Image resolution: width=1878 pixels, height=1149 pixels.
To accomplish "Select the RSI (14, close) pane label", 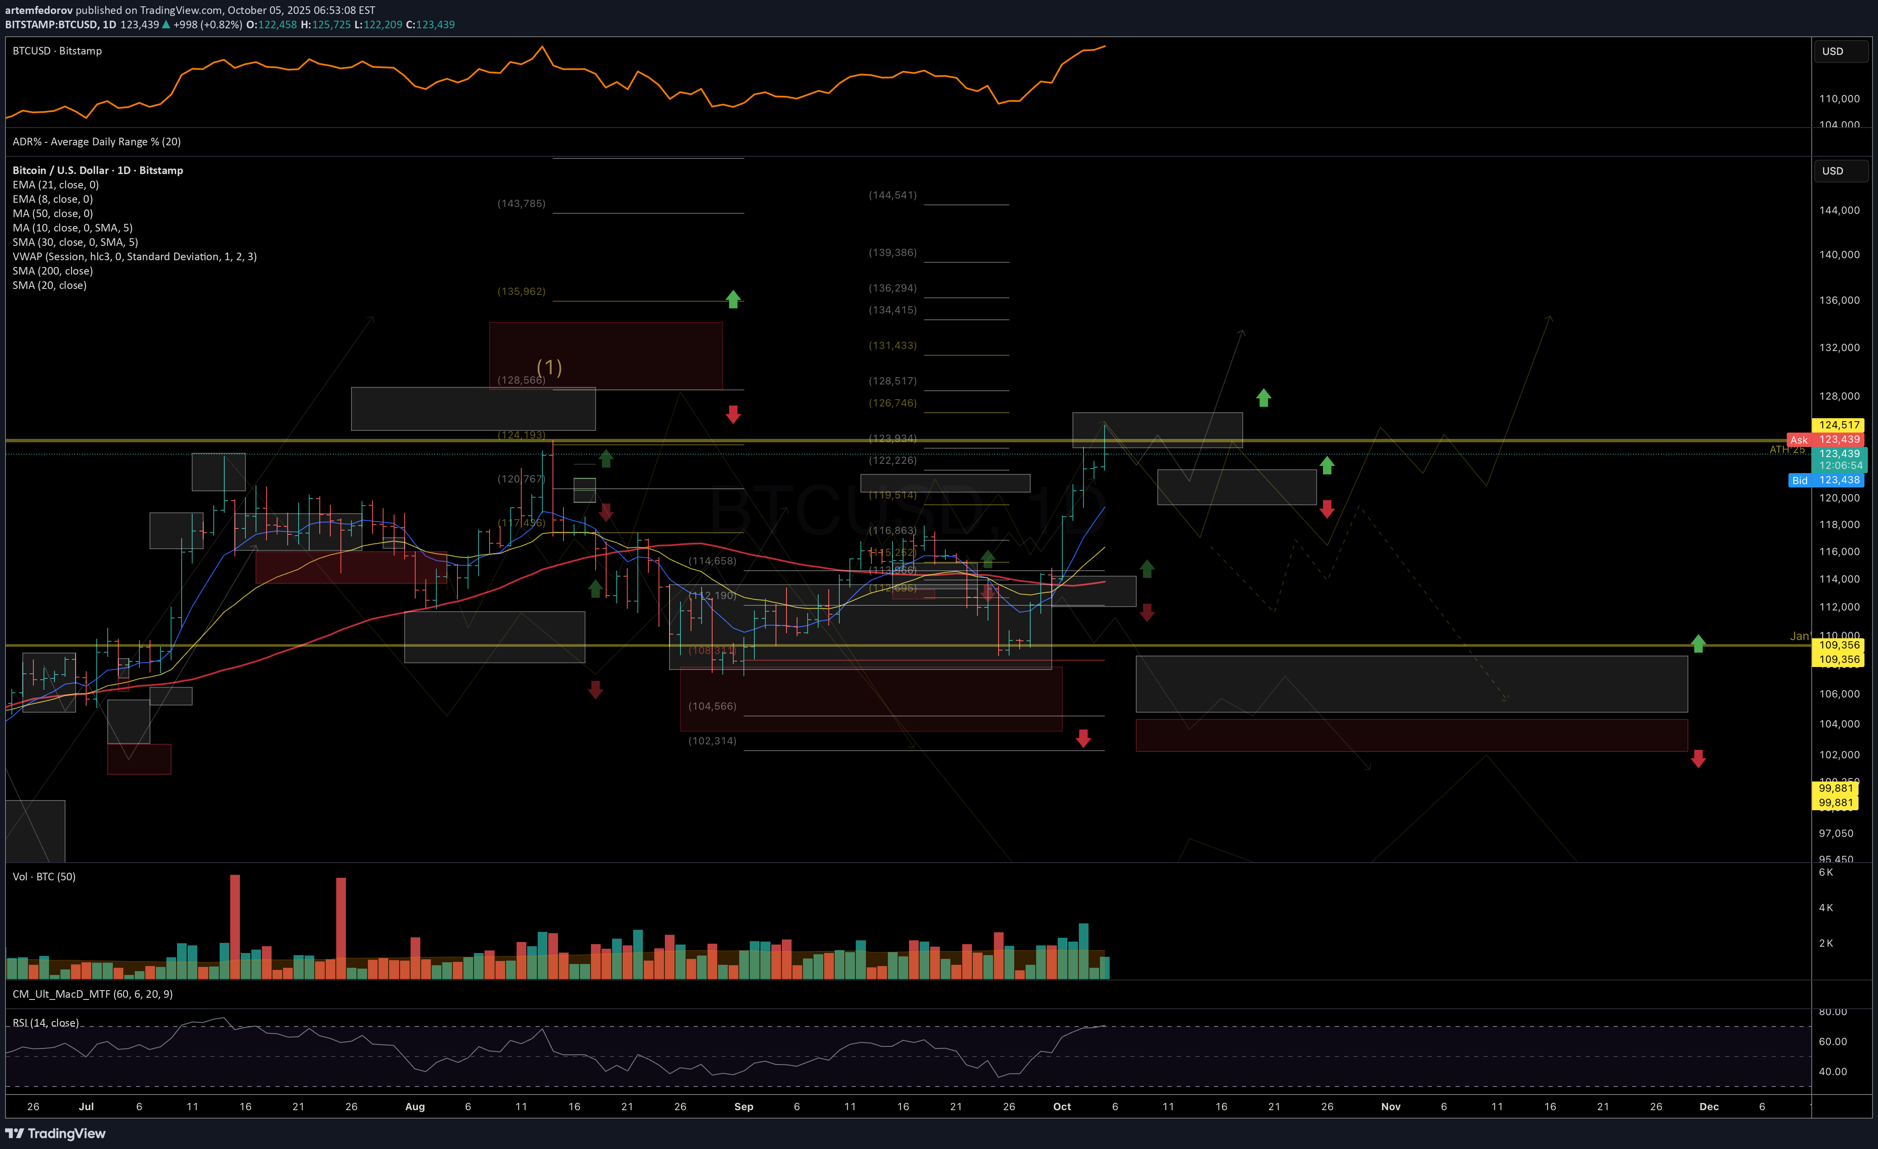I will [46, 1023].
